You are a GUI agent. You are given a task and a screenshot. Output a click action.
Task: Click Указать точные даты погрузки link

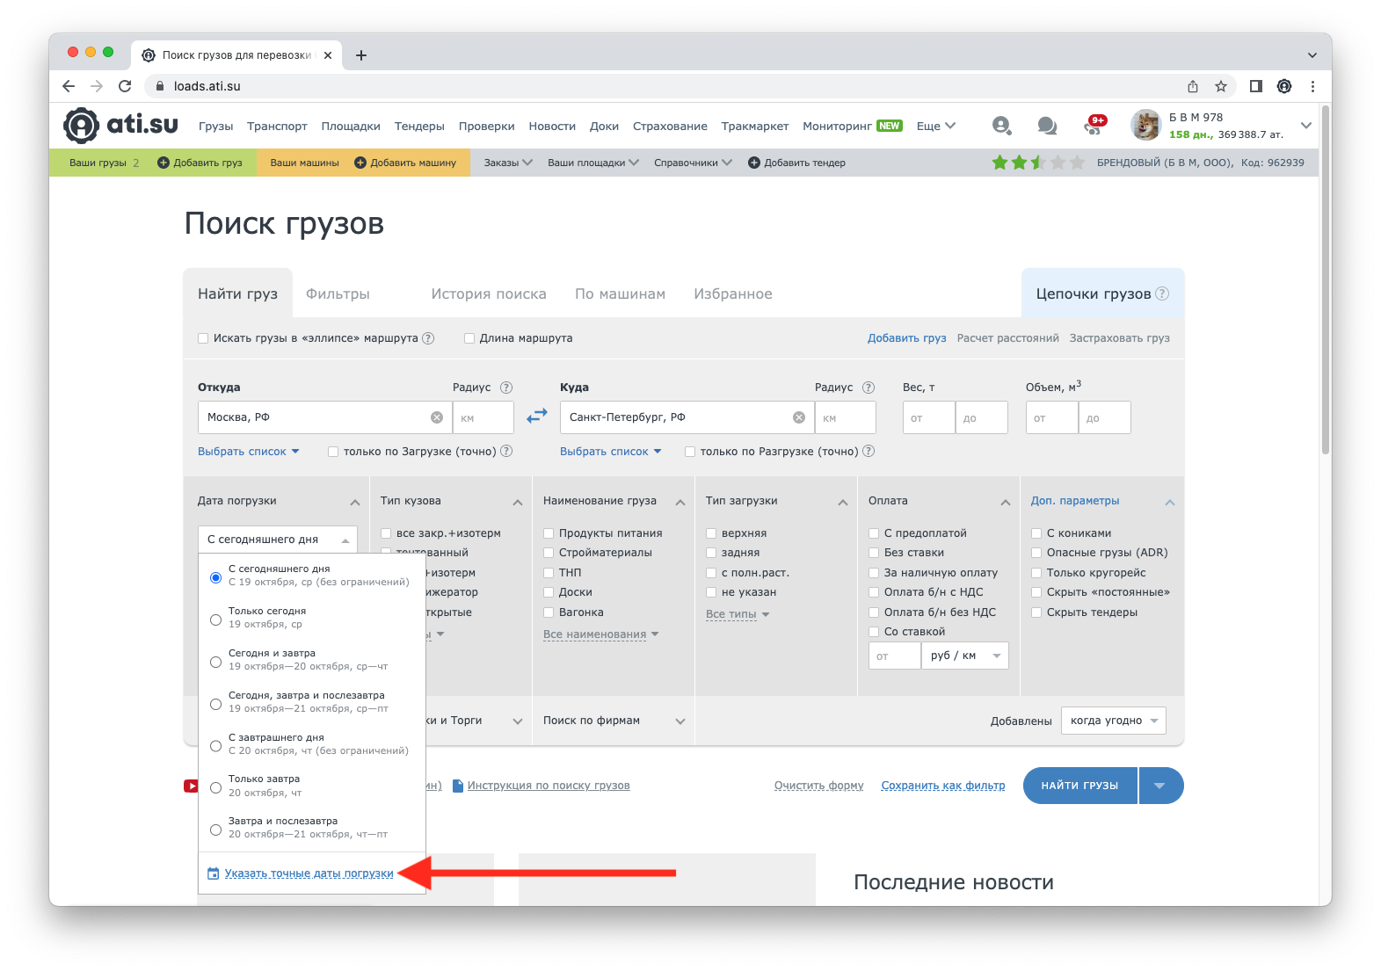pyautogui.click(x=309, y=873)
